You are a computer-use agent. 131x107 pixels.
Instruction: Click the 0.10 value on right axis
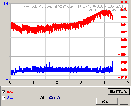[124, 2]
